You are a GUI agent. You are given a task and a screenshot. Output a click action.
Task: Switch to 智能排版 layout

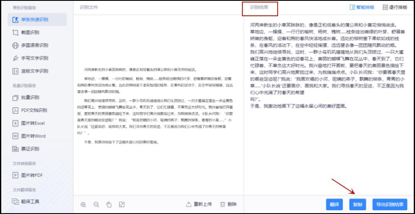click(362, 7)
